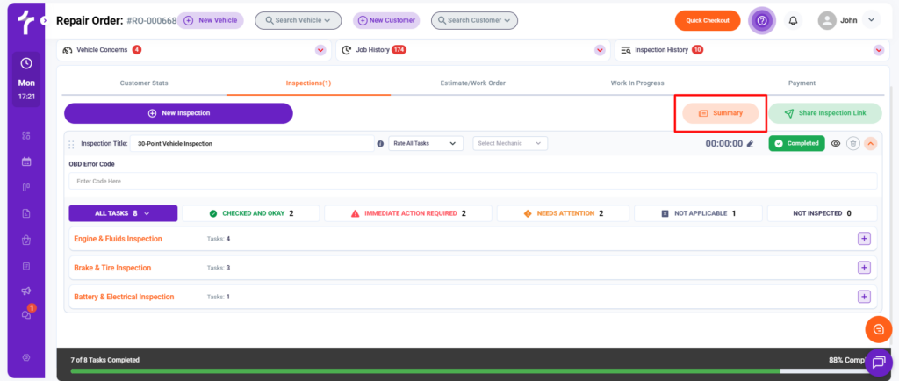This screenshot has width=899, height=381.
Task: Open the Select Mechanic dropdown
Action: (510, 143)
